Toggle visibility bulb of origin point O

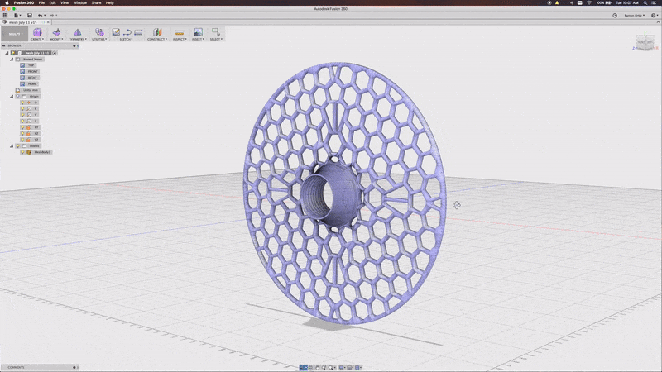tap(22, 103)
